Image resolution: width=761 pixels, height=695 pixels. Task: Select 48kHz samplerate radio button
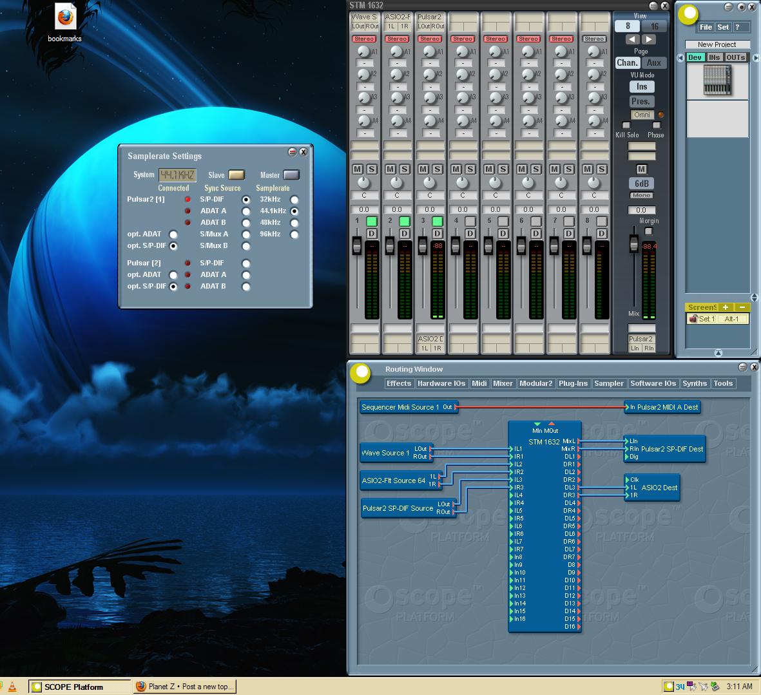(294, 223)
